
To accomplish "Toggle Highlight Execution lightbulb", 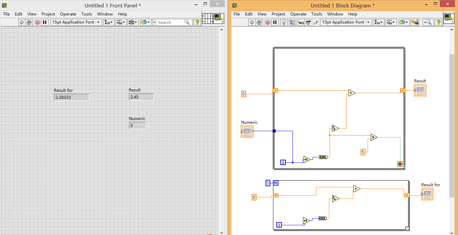I will pos(284,22).
